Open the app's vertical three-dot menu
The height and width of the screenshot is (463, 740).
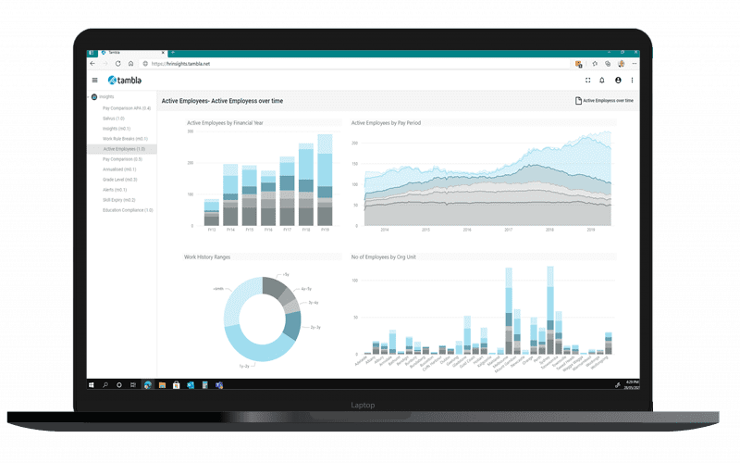632,81
